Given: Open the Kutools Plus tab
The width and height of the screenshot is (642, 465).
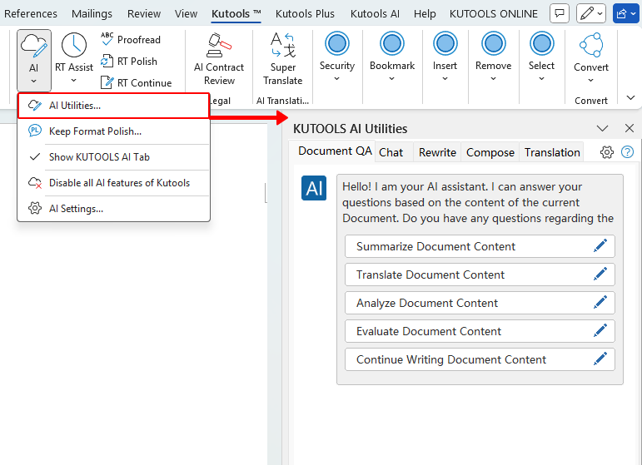Looking at the screenshot, I should (305, 14).
